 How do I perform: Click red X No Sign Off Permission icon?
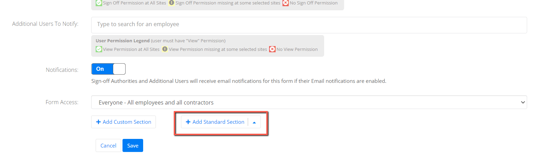point(285,3)
